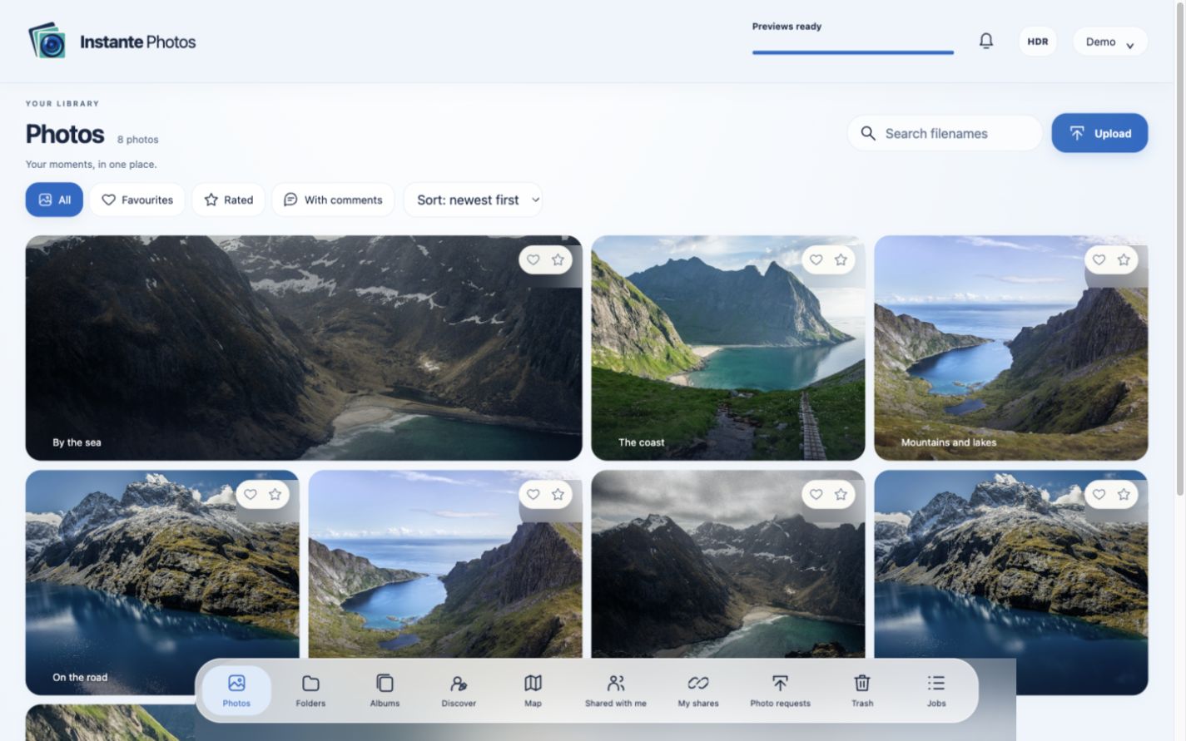The width and height of the screenshot is (1186, 741).
Task: Open Mountains and lakes photo
Action: point(1011,348)
